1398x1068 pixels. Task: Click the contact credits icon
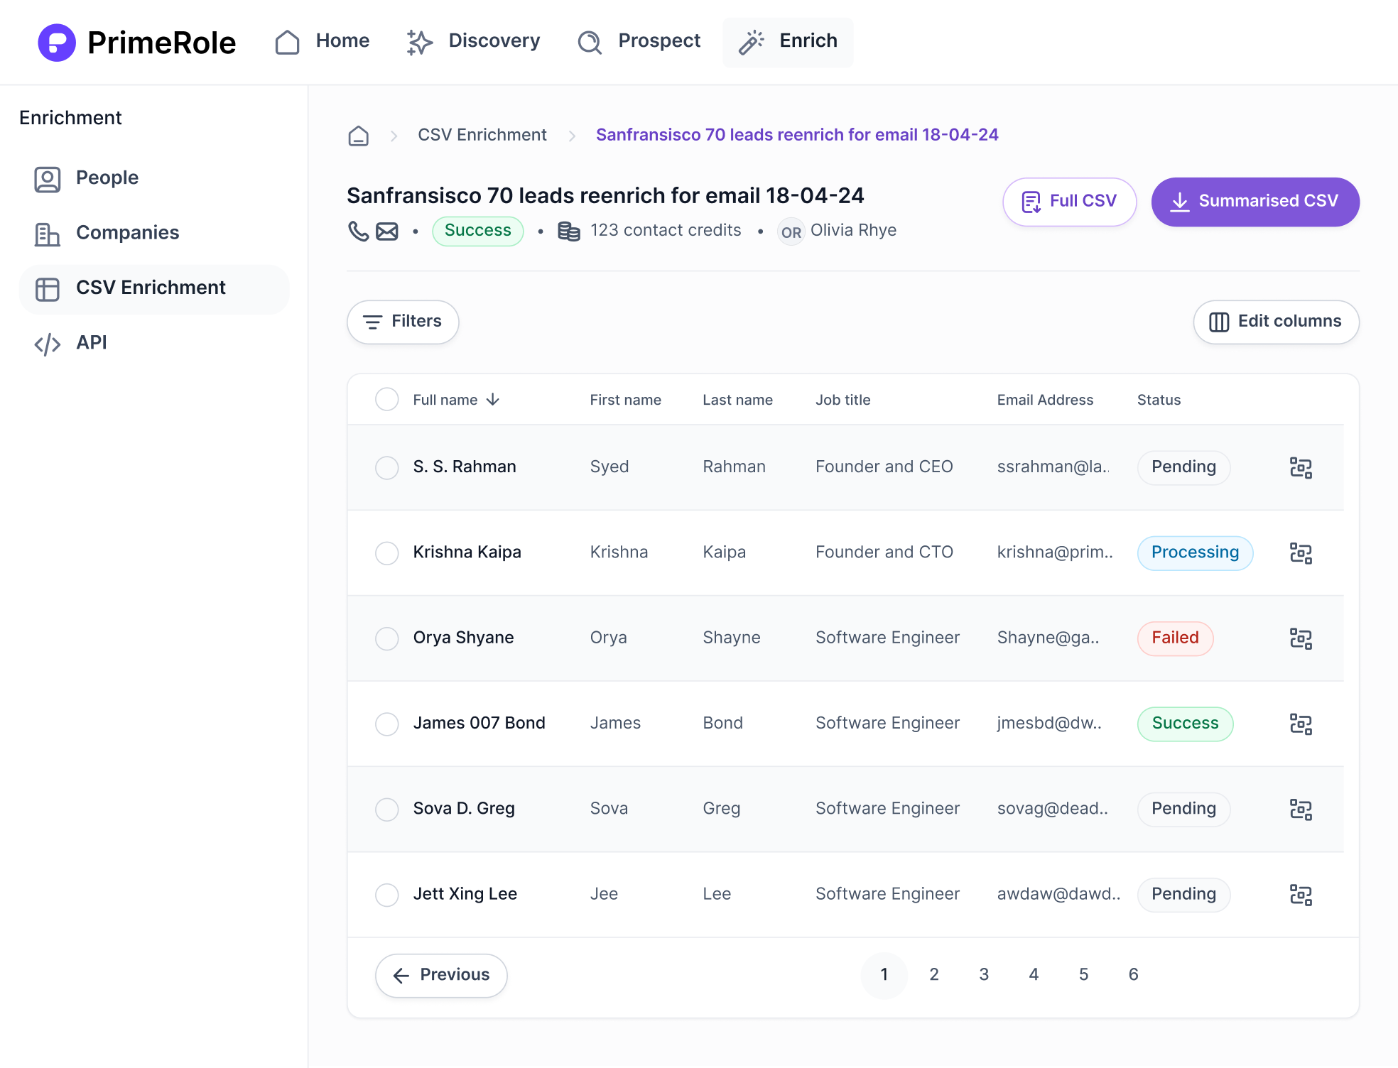(x=568, y=231)
